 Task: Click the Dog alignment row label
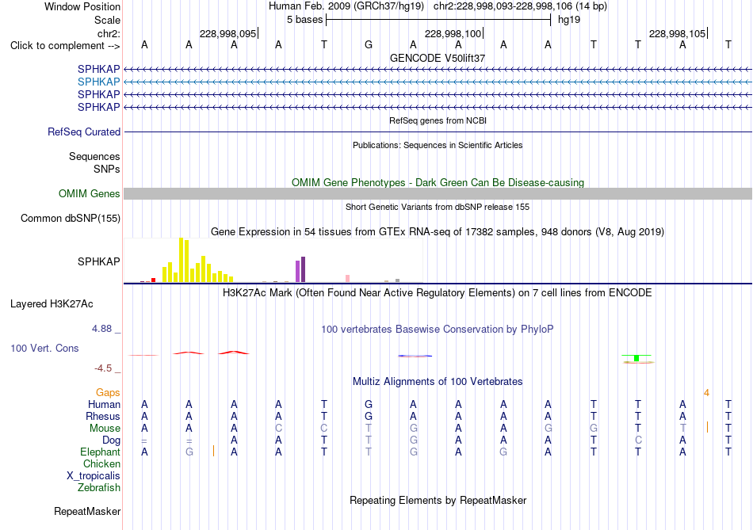pos(111,440)
